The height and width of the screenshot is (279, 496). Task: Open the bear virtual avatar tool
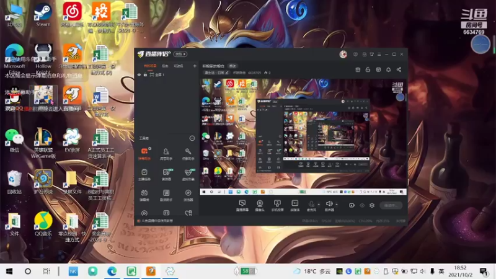188,174
